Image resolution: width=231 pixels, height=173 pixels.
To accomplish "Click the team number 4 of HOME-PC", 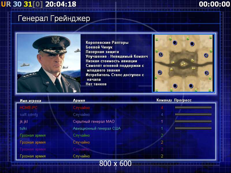I will click(x=162, y=108).
